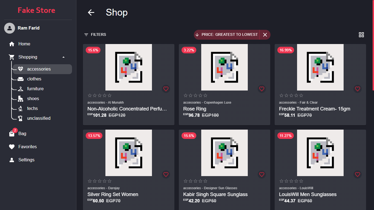
Task: Favorite the Freckle Treatment Cream product
Action: click(x=357, y=89)
